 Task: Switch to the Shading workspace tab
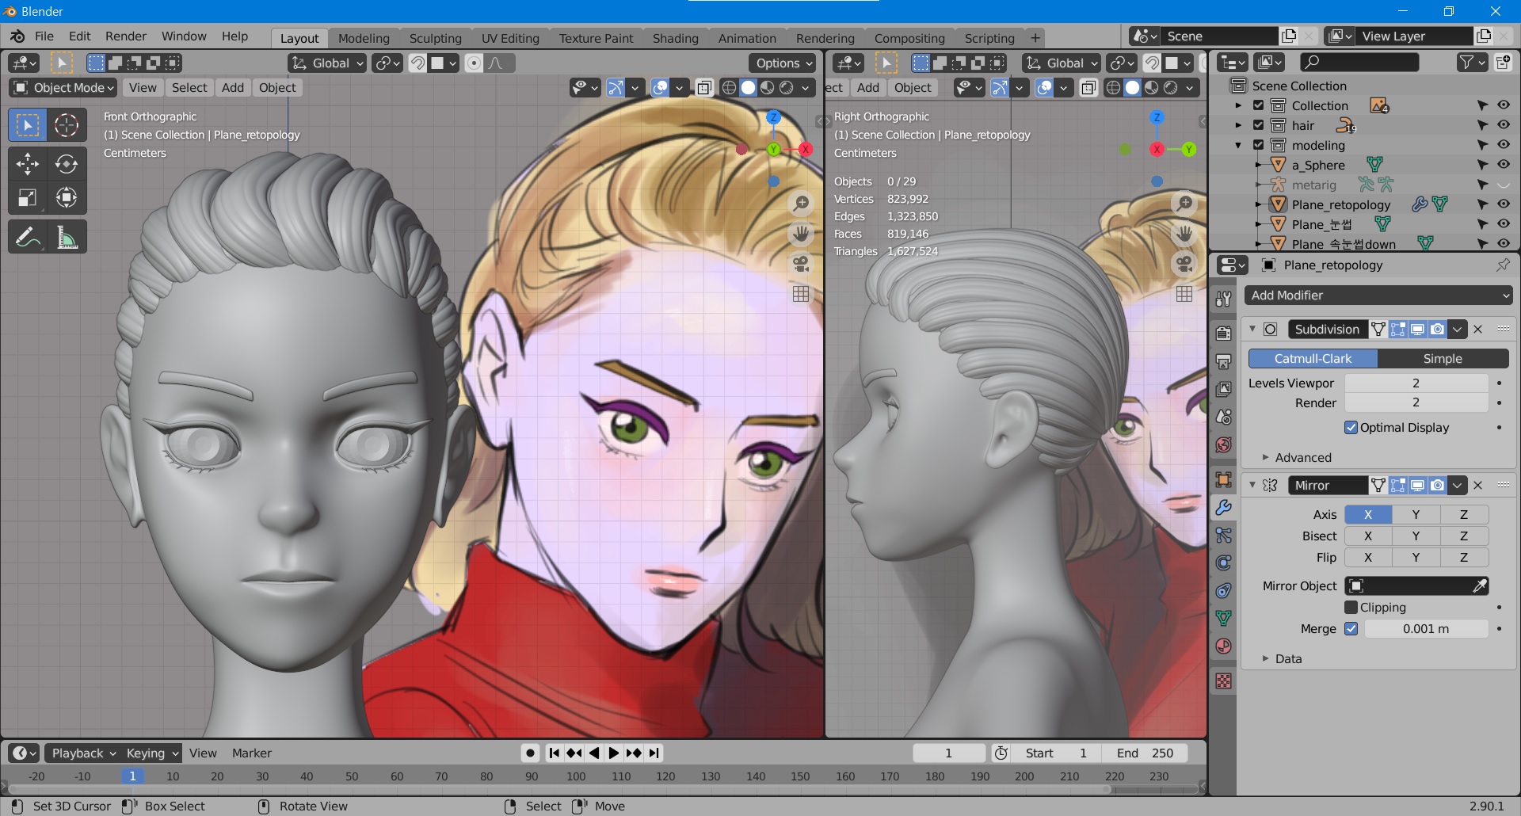tap(676, 38)
